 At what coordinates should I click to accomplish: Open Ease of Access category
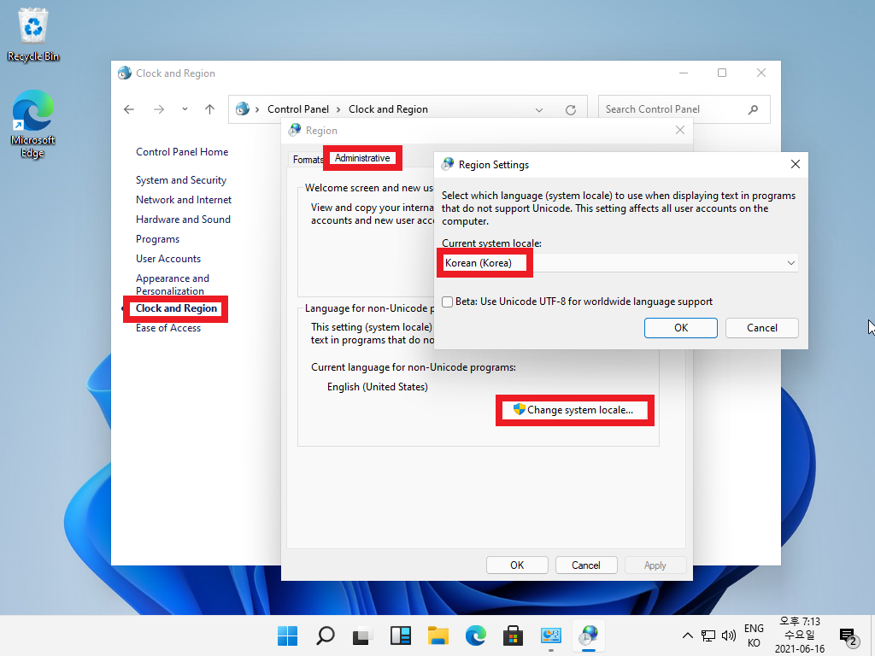[168, 328]
